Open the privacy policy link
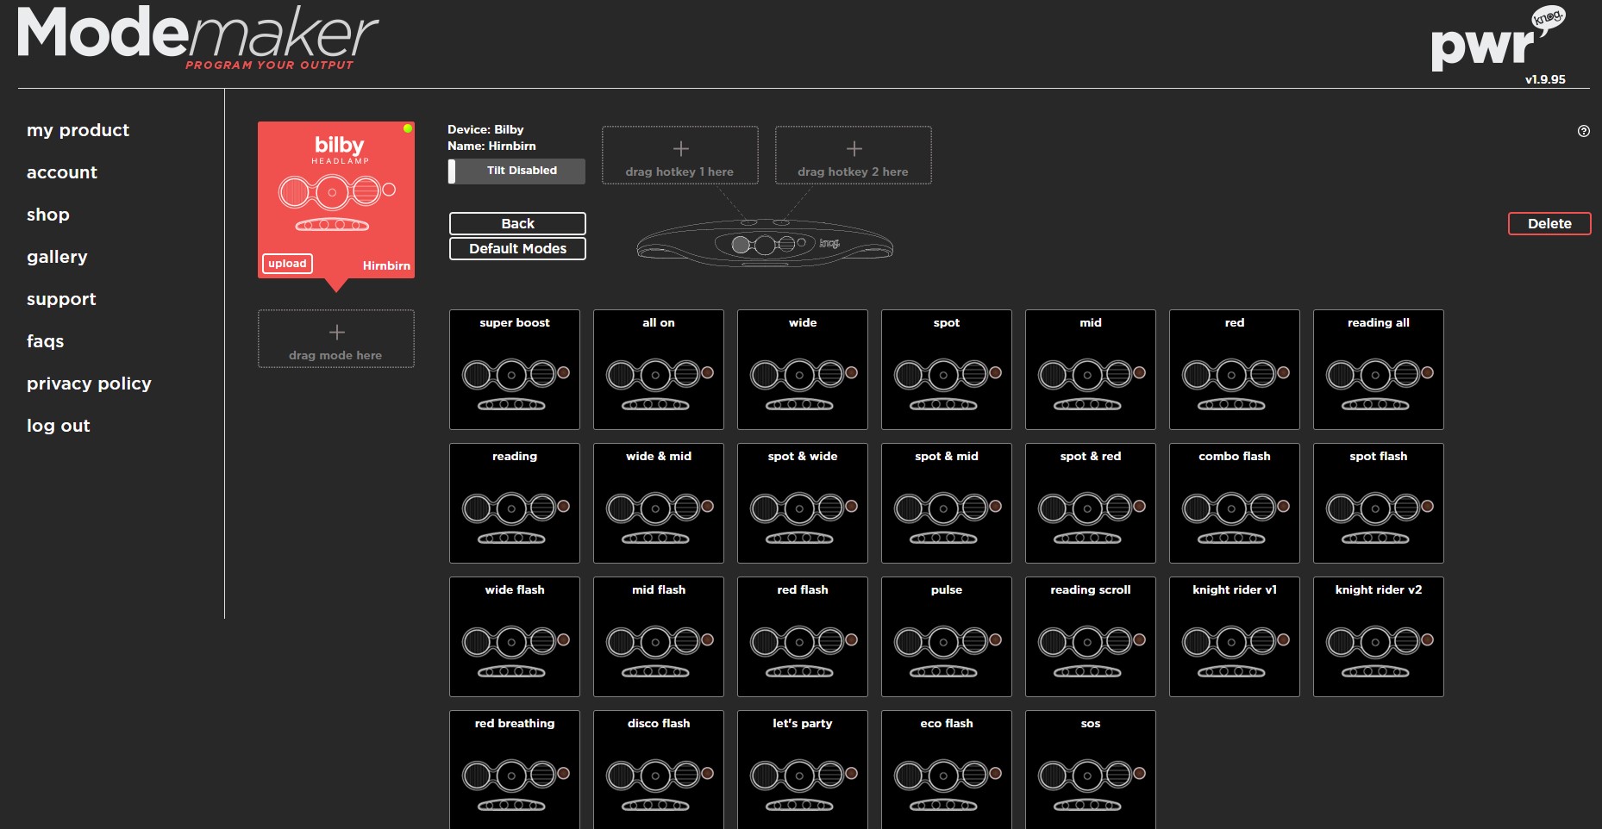The height and width of the screenshot is (829, 1602). click(x=89, y=383)
